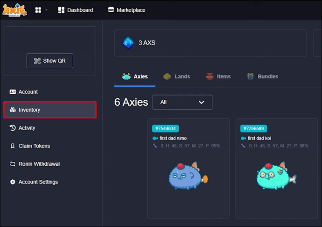
Task: Click the Items tab pot icon
Action: pyautogui.click(x=210, y=76)
